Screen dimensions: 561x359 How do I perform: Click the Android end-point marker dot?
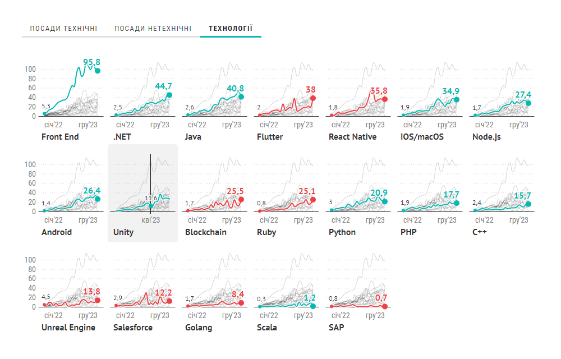98,199
